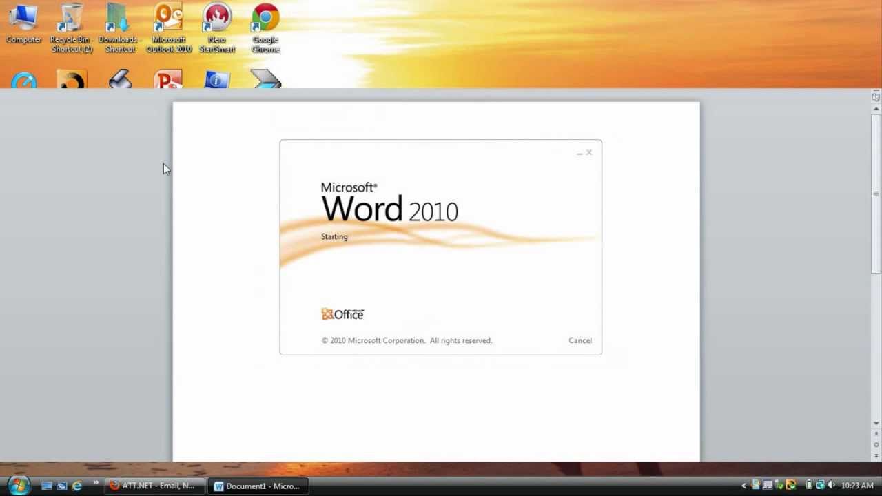Click Word scrollbar up arrow
The height and width of the screenshot is (496, 882).
[x=876, y=109]
